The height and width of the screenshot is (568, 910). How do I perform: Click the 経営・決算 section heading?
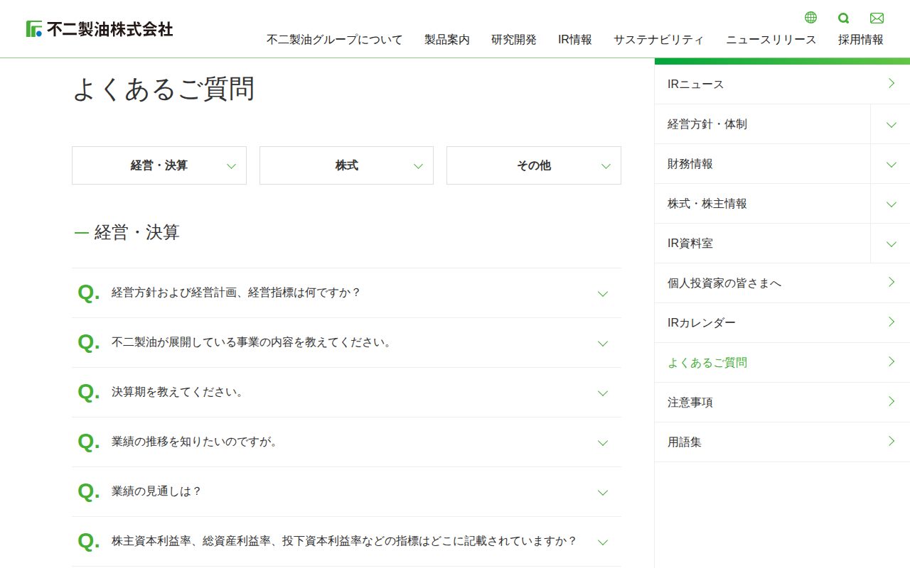[x=136, y=232]
